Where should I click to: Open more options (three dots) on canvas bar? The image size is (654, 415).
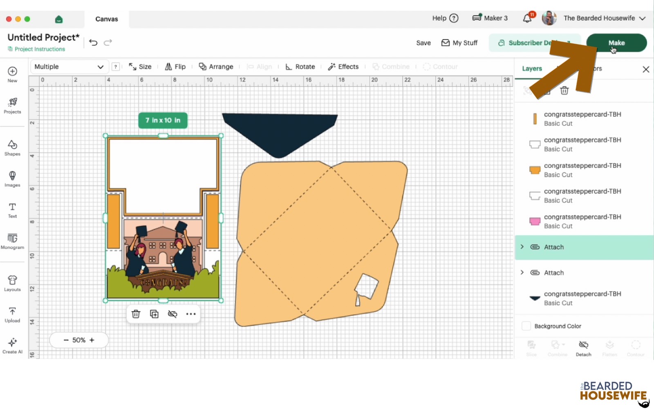click(191, 314)
